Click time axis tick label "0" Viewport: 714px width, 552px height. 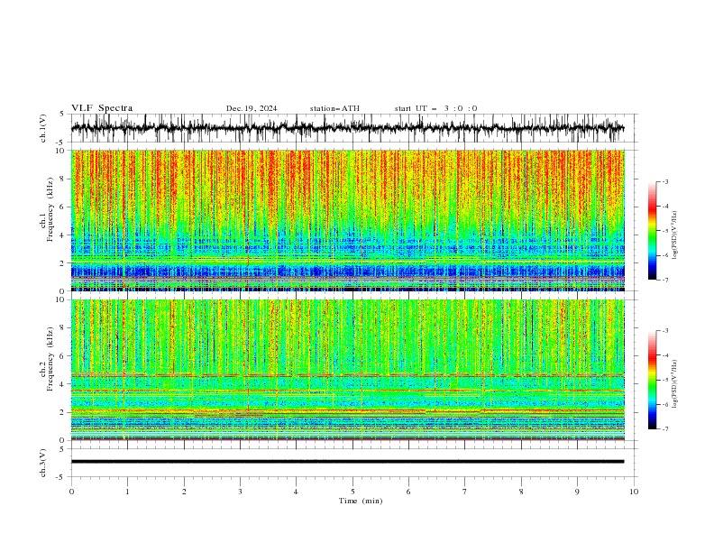71,492
